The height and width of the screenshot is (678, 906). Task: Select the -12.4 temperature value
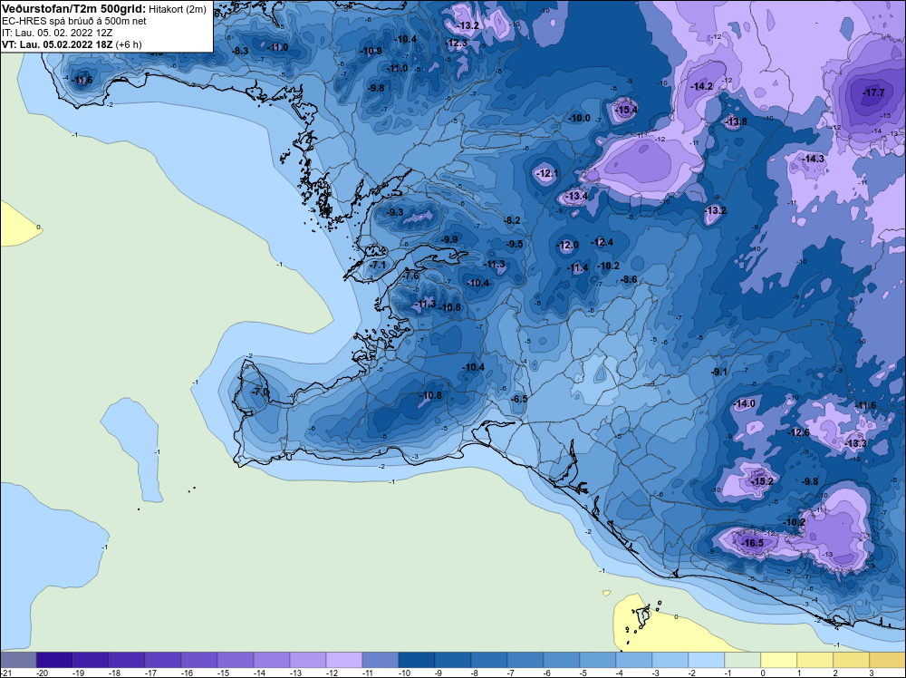click(602, 242)
